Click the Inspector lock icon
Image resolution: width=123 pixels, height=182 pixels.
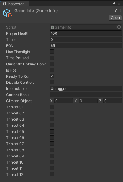[x=114, y=3]
